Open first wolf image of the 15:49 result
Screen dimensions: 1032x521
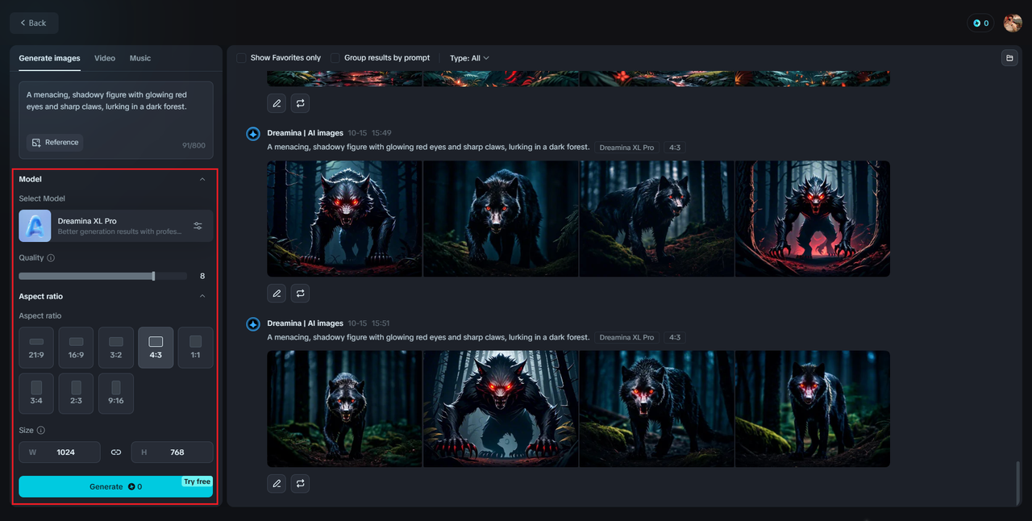coord(344,219)
